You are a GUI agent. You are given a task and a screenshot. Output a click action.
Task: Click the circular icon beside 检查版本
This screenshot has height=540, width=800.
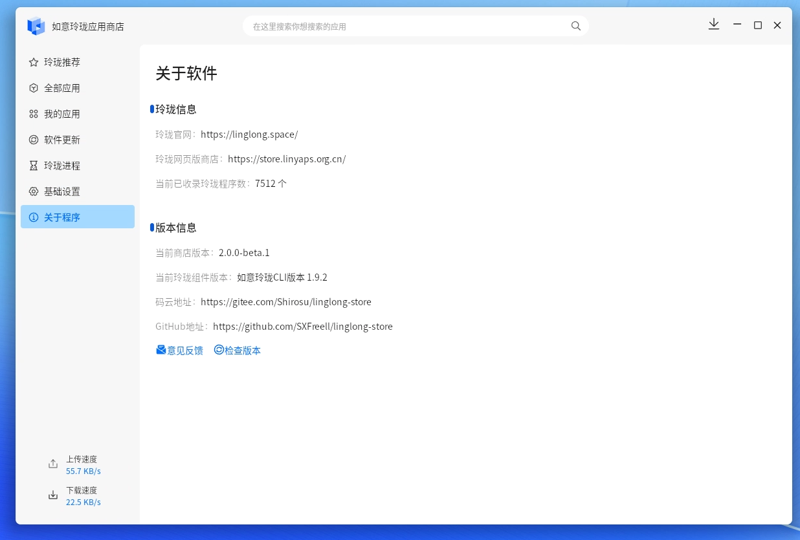click(x=219, y=350)
